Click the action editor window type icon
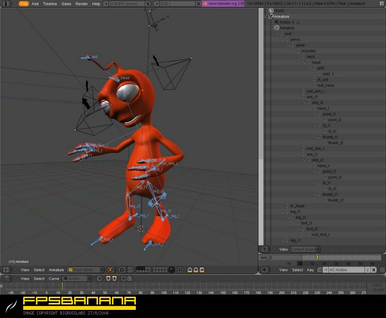This screenshot has width=386, height=318. (264, 270)
